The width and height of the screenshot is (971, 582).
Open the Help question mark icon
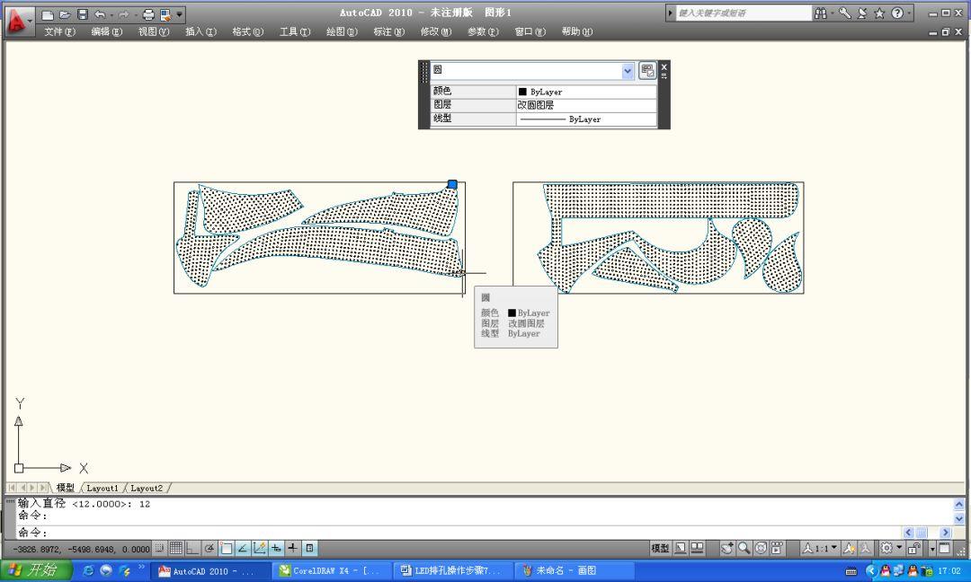coord(896,13)
